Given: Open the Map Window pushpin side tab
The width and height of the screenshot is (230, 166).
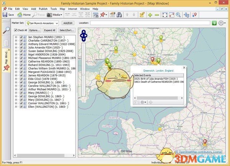Looking at the screenshot, I should [6, 61].
